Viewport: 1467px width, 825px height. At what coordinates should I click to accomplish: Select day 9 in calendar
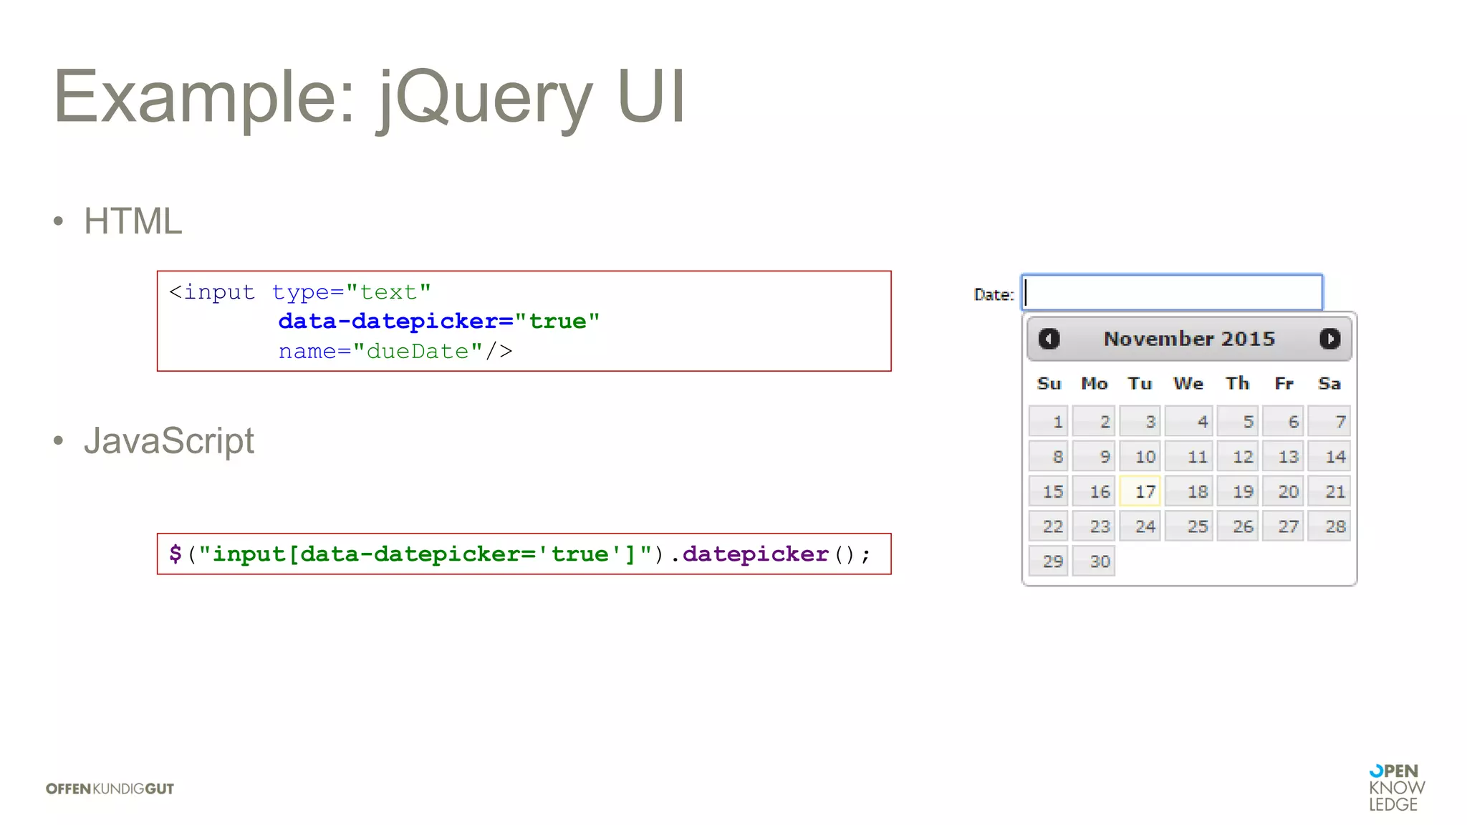1094,456
